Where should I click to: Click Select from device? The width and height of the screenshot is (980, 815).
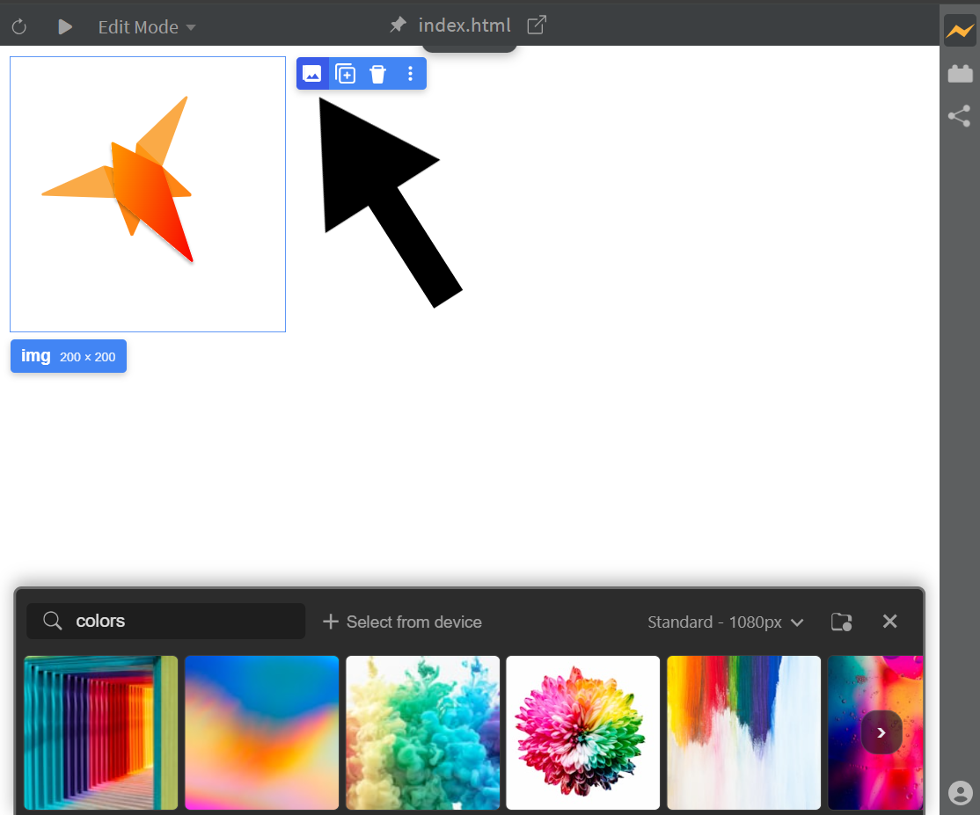[402, 622]
